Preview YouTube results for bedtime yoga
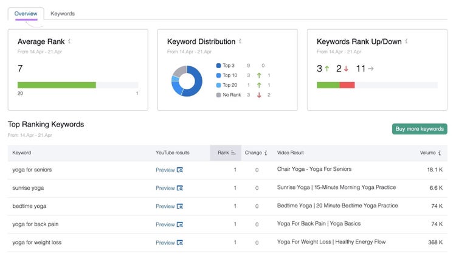This screenshot has height=256, width=456. pos(169,206)
